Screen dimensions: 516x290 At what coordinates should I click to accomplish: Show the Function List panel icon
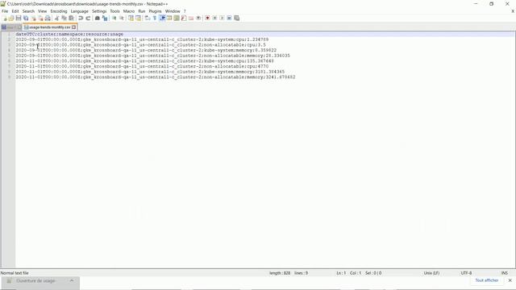pyautogui.click(x=184, y=18)
